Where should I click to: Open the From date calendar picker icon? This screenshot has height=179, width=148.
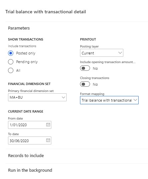pyautogui.click(x=48, y=125)
